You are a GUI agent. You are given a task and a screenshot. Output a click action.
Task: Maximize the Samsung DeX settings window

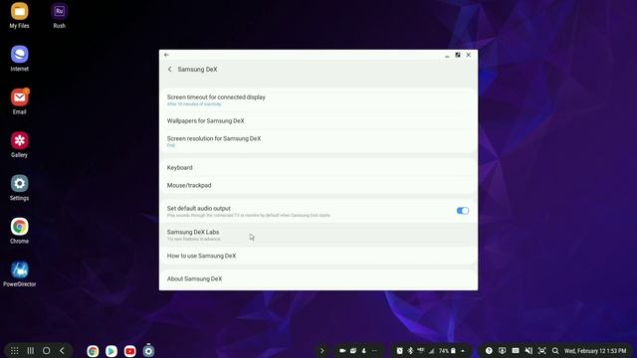click(x=458, y=55)
